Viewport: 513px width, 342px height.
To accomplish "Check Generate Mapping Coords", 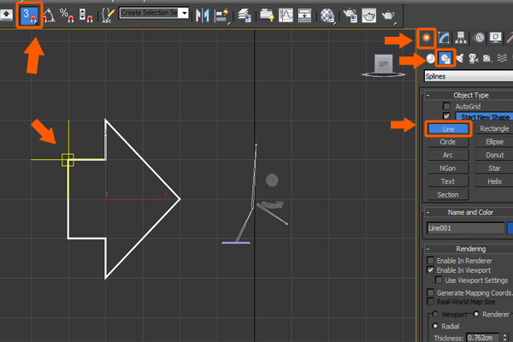I will click(x=431, y=292).
